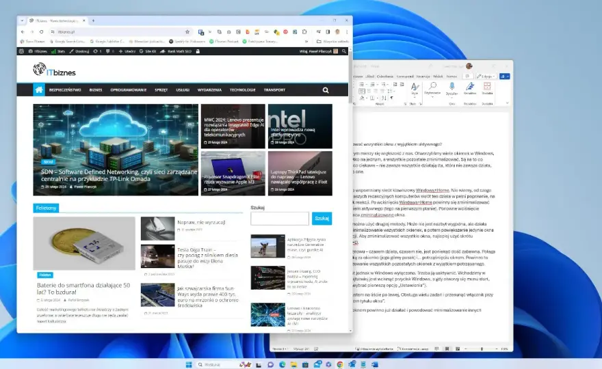Open the Edytuj mode dropdown in Word
This screenshot has height=369, width=602.
(x=486, y=77)
